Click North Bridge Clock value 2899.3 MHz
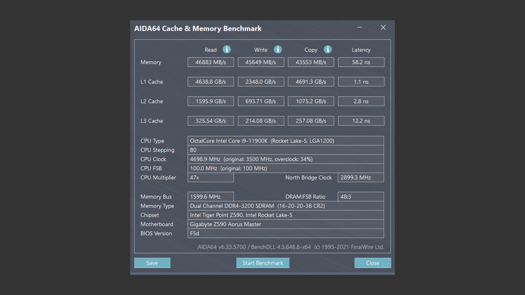This screenshot has height=295, width=525. [361, 178]
